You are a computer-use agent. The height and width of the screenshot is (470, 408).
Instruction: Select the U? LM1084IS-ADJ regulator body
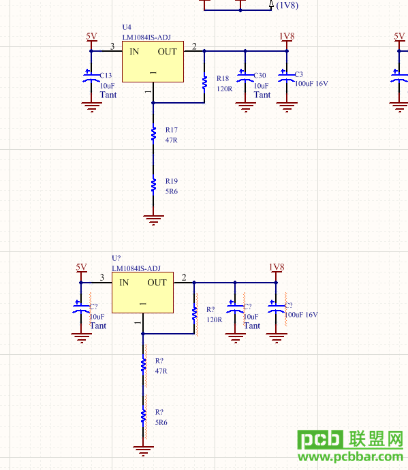point(142,292)
